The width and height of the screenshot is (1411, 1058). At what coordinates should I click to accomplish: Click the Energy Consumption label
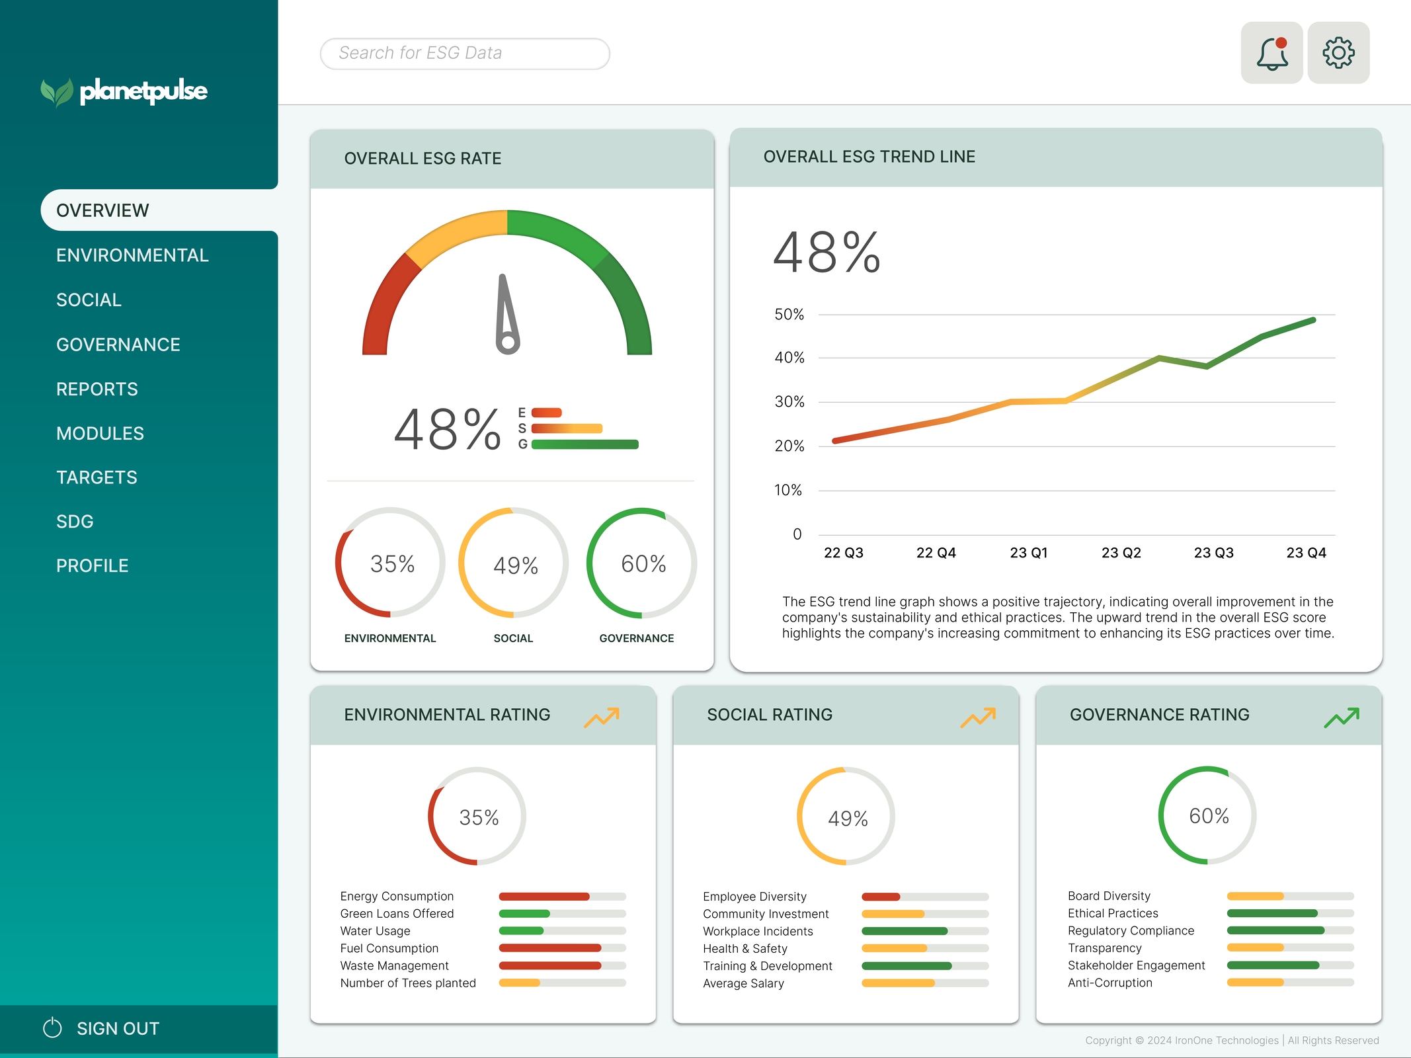click(x=397, y=897)
